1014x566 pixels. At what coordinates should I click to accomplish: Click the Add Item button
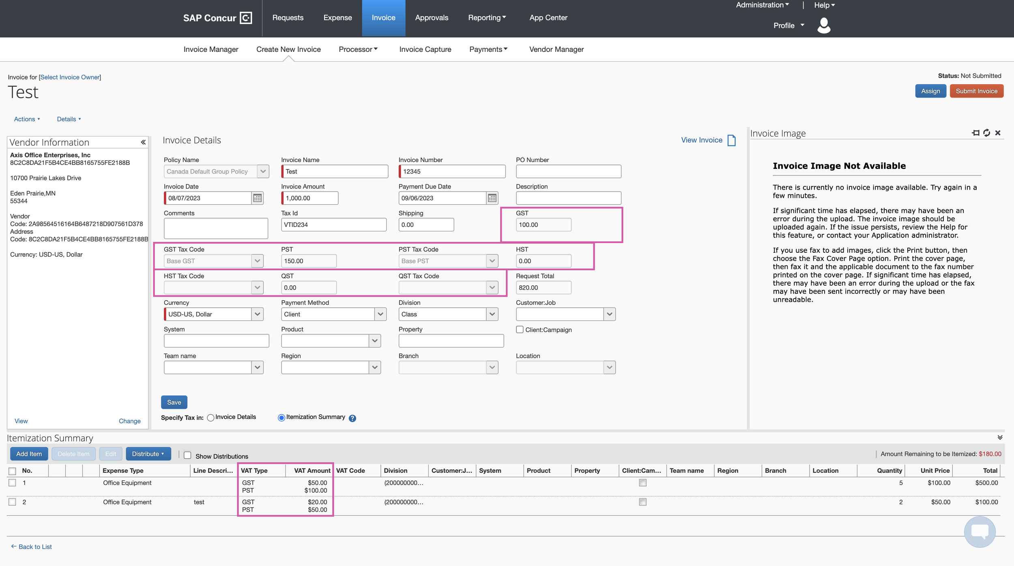pos(29,454)
